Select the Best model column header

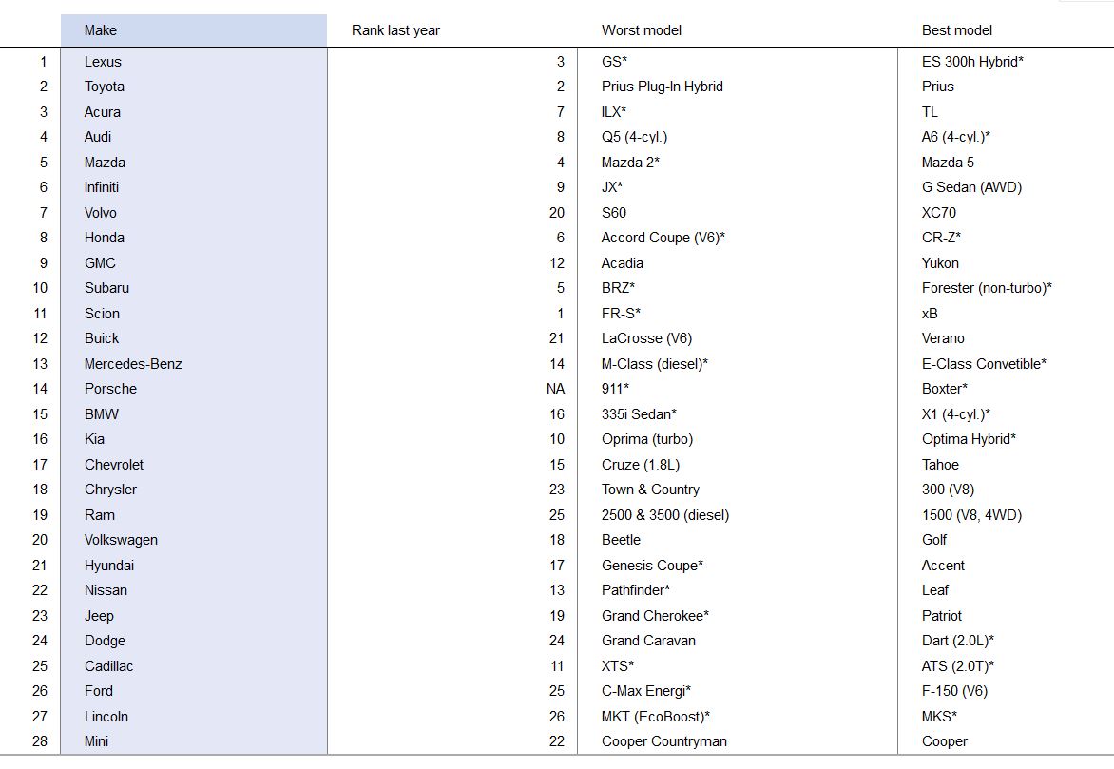point(956,30)
